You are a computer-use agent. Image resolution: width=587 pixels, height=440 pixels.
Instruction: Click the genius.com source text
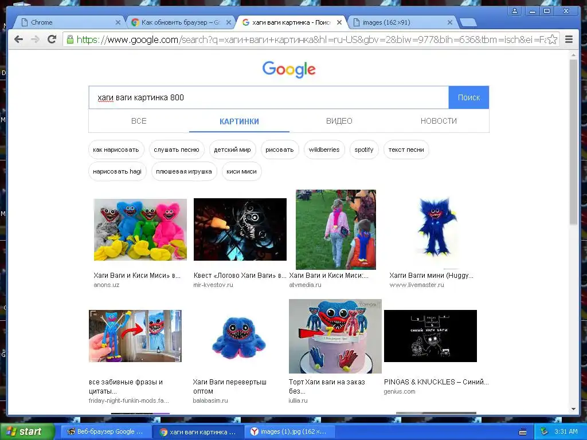pyautogui.click(x=400, y=391)
